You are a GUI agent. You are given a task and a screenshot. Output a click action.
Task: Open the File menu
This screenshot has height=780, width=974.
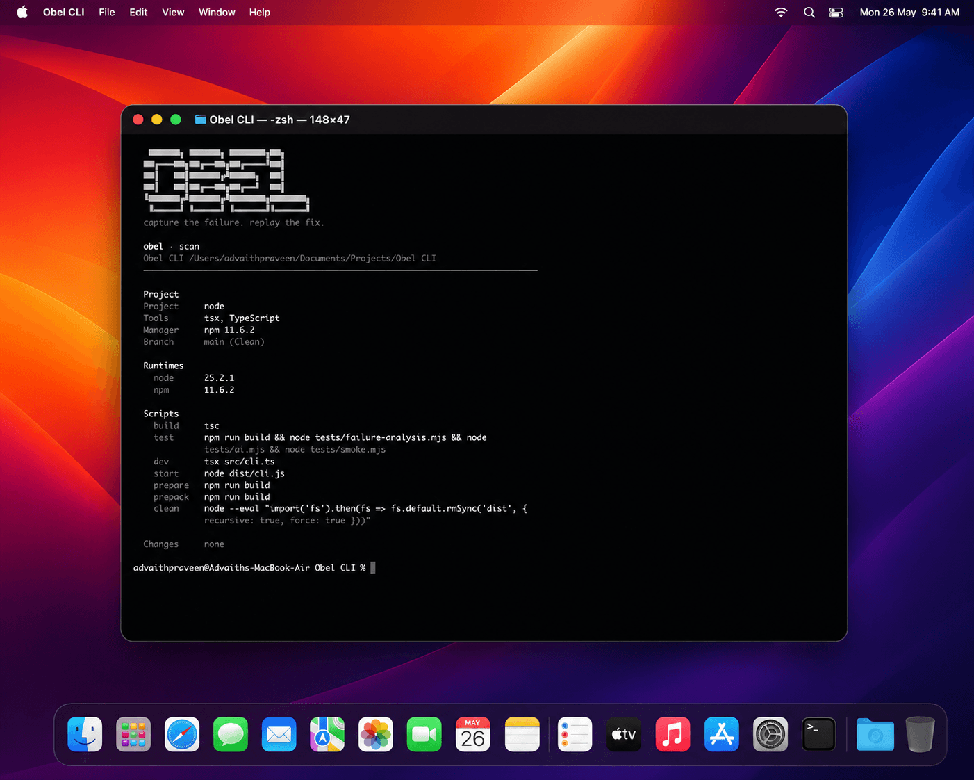point(107,12)
